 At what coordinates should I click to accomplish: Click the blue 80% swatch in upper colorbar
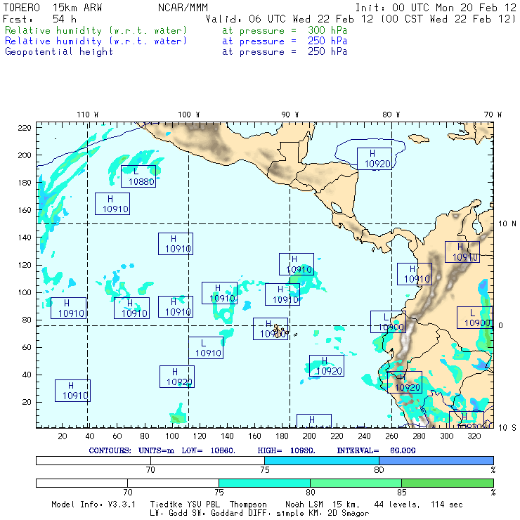(436, 460)
